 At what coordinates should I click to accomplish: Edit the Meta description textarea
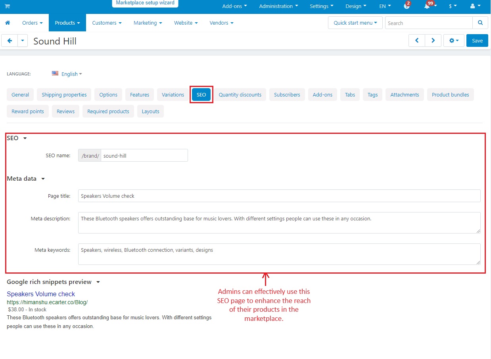(x=279, y=223)
